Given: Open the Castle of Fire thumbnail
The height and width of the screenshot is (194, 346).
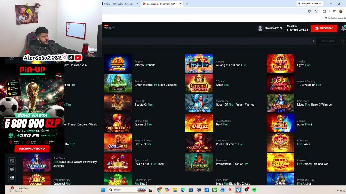Looking at the screenshot, I should tap(118, 143).
